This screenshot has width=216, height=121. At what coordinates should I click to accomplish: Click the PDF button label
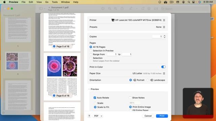[x=96, y=116]
